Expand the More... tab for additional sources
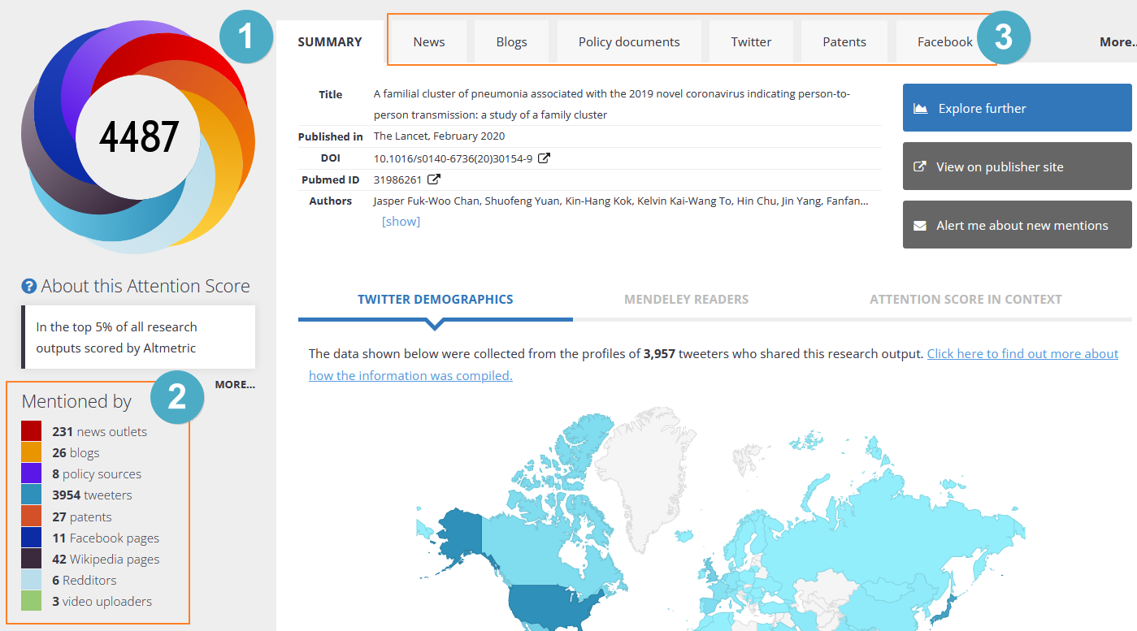The height and width of the screenshot is (631, 1137). 1119,41
